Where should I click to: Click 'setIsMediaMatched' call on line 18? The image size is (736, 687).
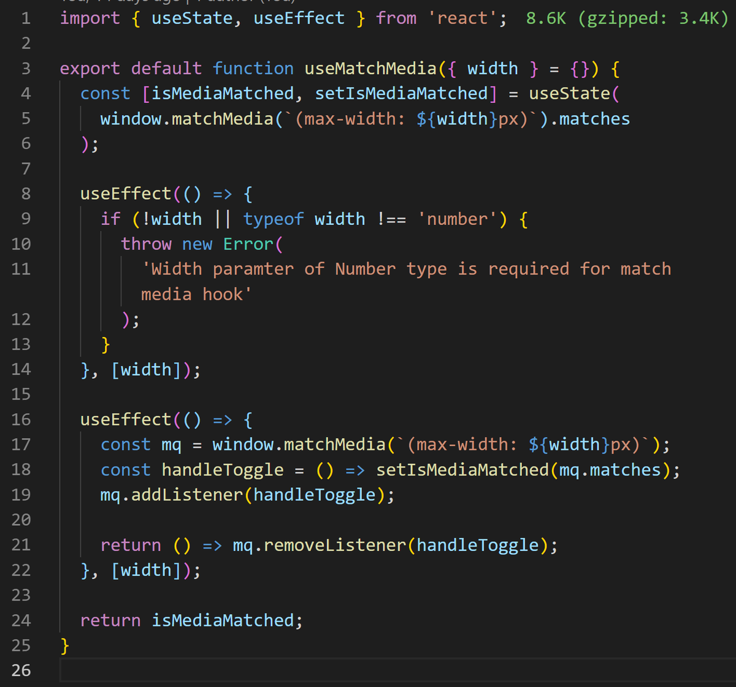click(462, 471)
